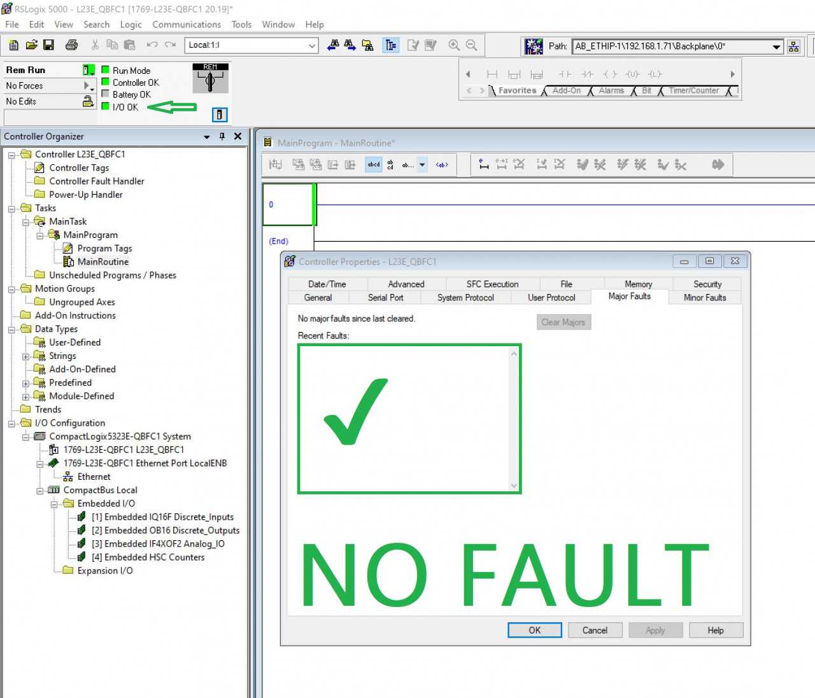Switch to the Memory tab
This screenshot has height=698, width=815.
[638, 284]
